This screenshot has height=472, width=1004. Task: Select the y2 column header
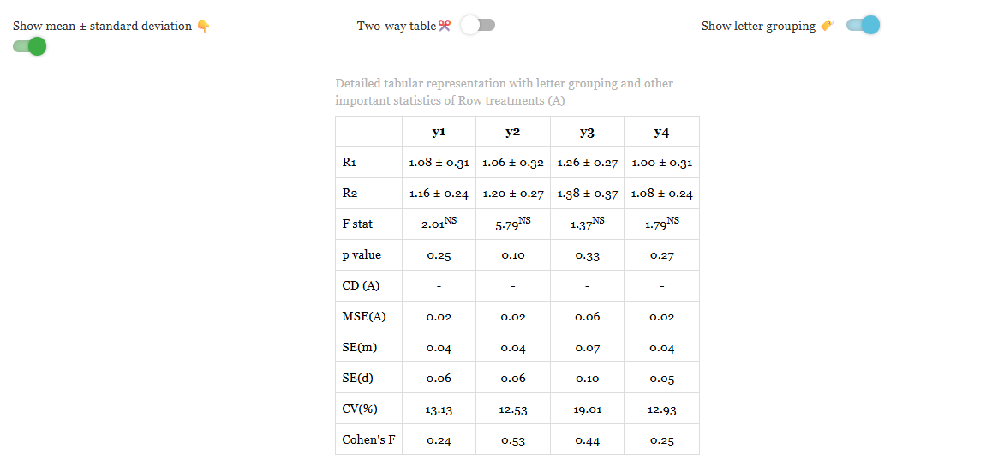(x=513, y=132)
